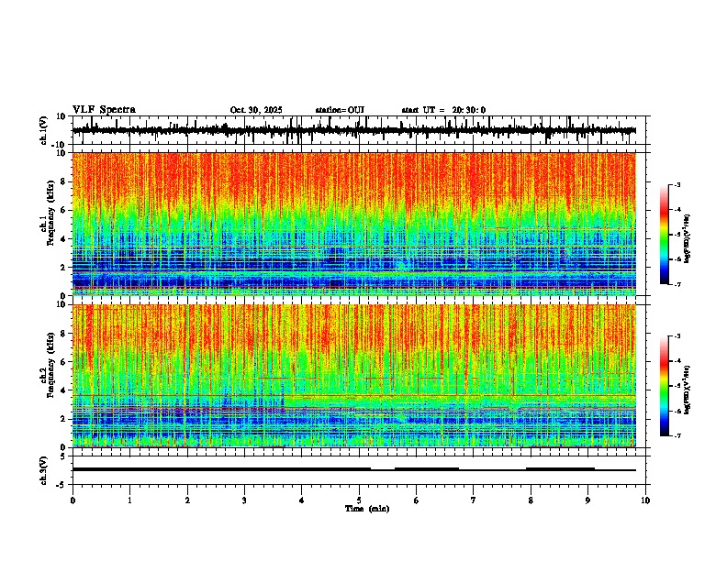
Task: Click time axis tick label "0"
Action: (x=73, y=500)
